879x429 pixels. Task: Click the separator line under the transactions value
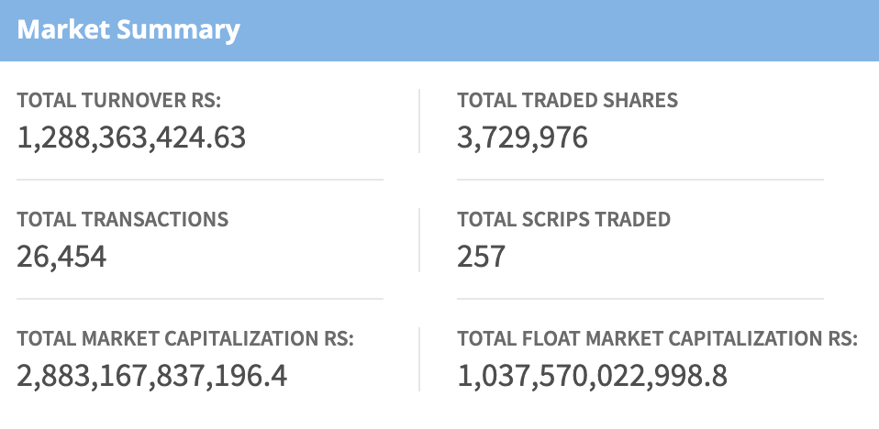click(200, 299)
